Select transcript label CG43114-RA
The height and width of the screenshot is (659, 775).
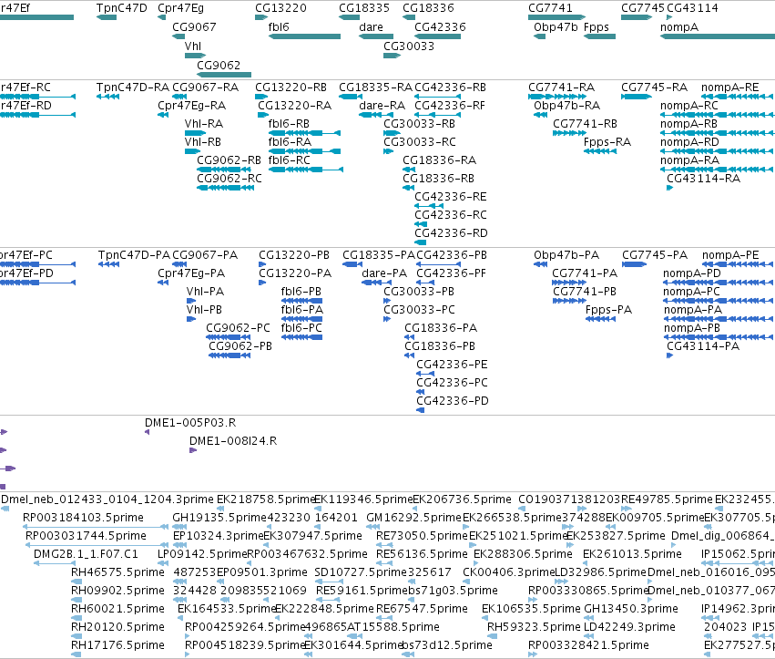[x=703, y=179]
